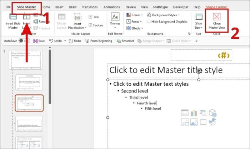Click the thumbnail pane scrollbar
250x149 pixels.
coord(50,76)
